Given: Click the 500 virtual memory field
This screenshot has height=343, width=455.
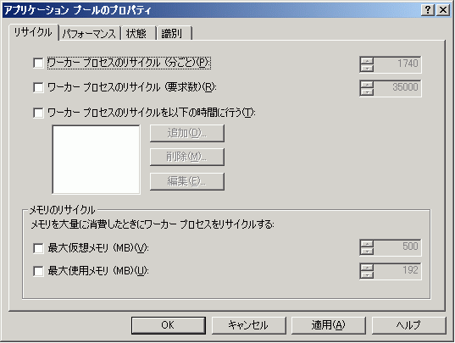Looking at the screenshot, I should point(397,247).
